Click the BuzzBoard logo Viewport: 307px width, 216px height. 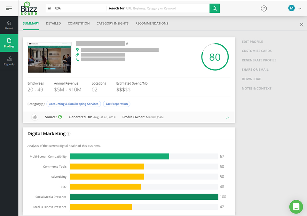coord(29,8)
